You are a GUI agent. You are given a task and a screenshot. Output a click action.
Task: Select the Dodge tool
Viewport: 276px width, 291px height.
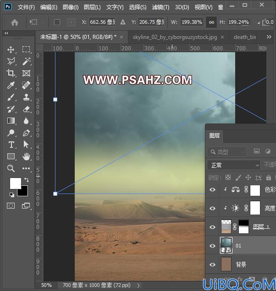[x=11, y=133]
